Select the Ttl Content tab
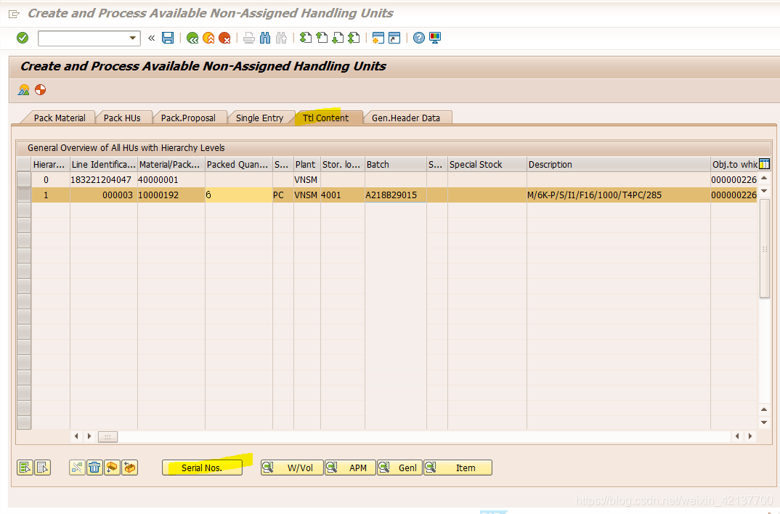780x514 pixels. point(326,118)
